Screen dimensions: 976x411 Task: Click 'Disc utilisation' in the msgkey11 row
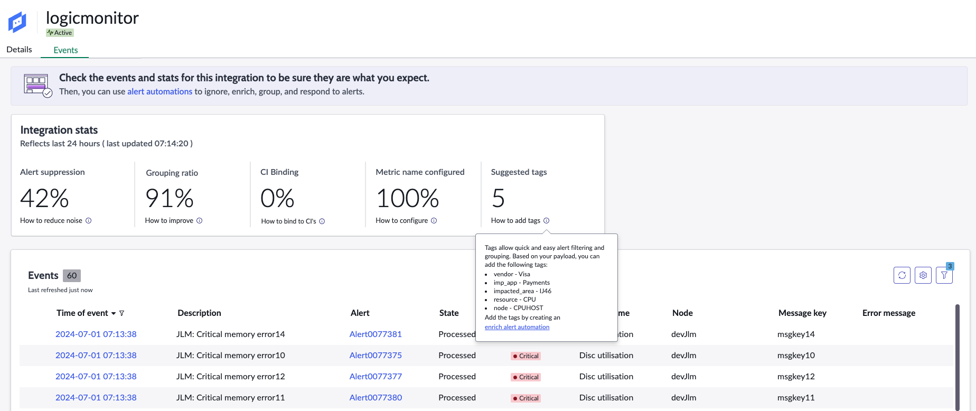click(x=606, y=398)
